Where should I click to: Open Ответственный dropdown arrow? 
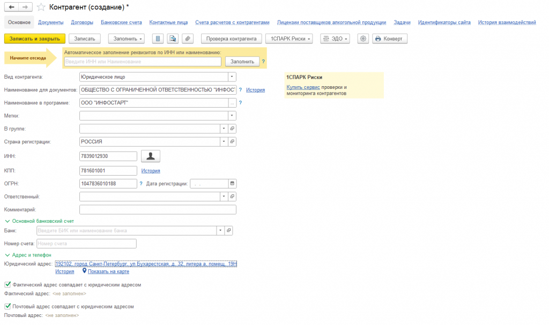224,196
